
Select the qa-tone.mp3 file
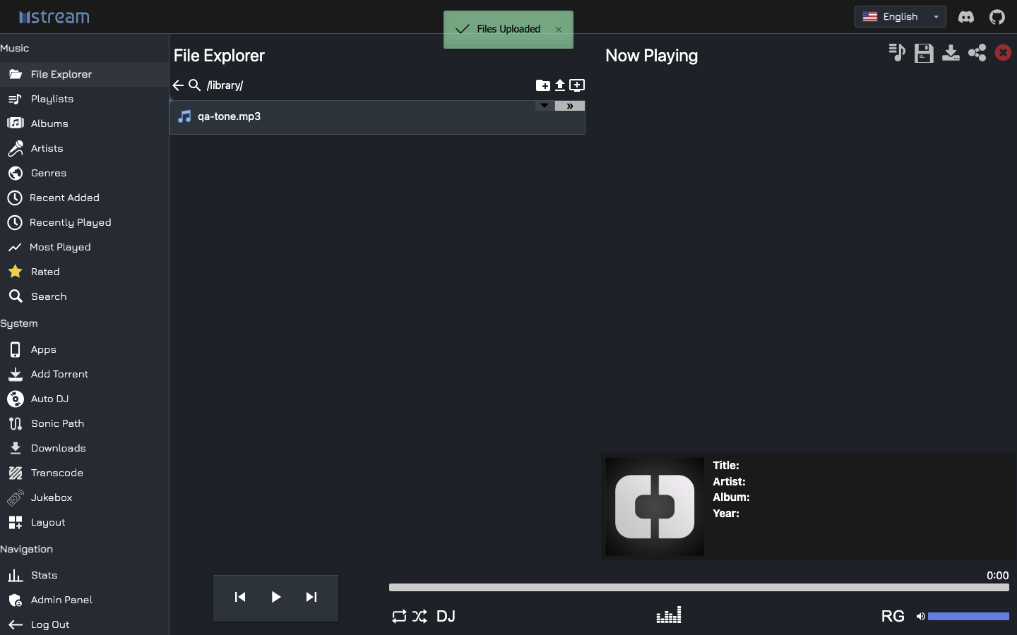coord(377,117)
